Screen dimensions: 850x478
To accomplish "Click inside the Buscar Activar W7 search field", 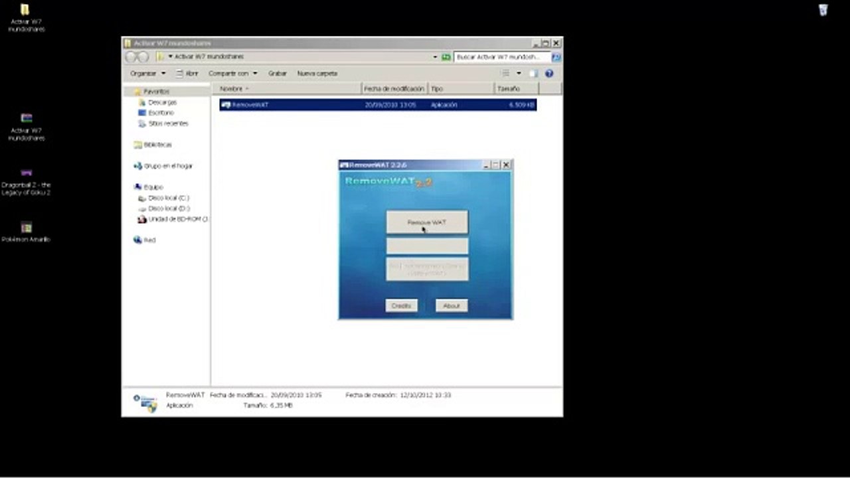I will (x=502, y=57).
